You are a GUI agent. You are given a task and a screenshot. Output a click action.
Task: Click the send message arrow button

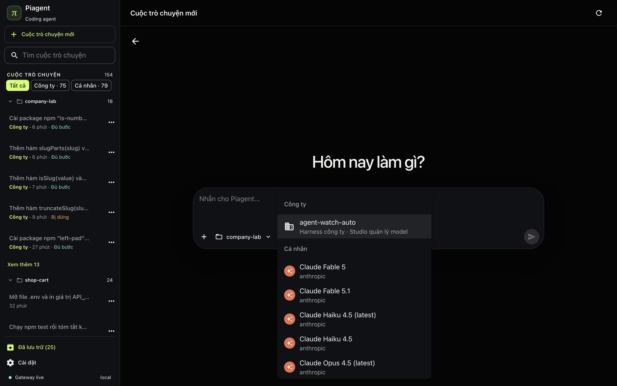[531, 237]
